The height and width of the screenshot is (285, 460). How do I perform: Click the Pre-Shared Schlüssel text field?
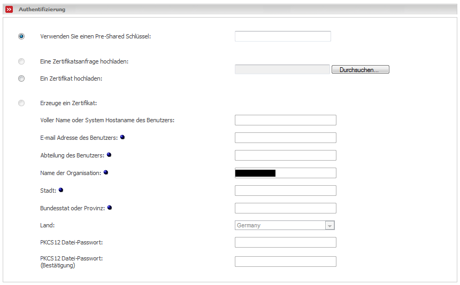coord(282,36)
